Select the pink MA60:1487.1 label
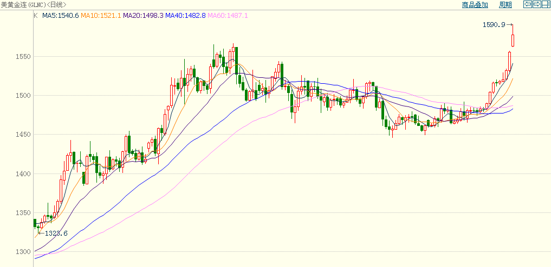The width and height of the screenshot is (551, 267). (x=228, y=16)
